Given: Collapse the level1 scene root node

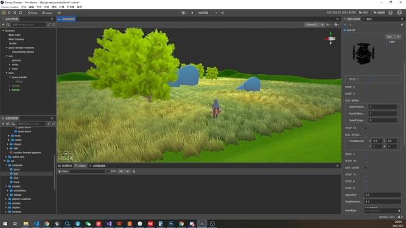Looking at the screenshot, I should 3,31.
